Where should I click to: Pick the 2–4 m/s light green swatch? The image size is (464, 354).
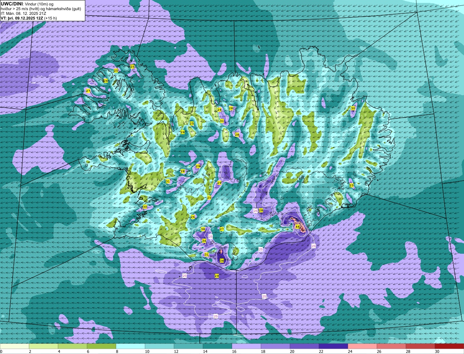point(43,346)
